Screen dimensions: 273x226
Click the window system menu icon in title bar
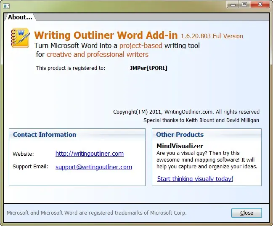point(6,6)
